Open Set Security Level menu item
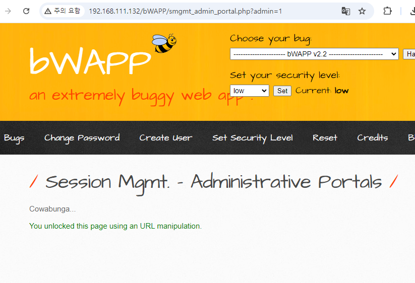This screenshot has height=283, width=415. pyautogui.click(x=253, y=138)
